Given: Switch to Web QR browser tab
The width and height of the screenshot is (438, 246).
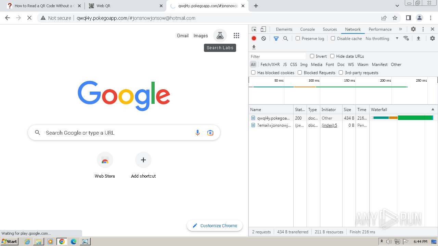Looking at the screenshot, I should tap(125, 6).
